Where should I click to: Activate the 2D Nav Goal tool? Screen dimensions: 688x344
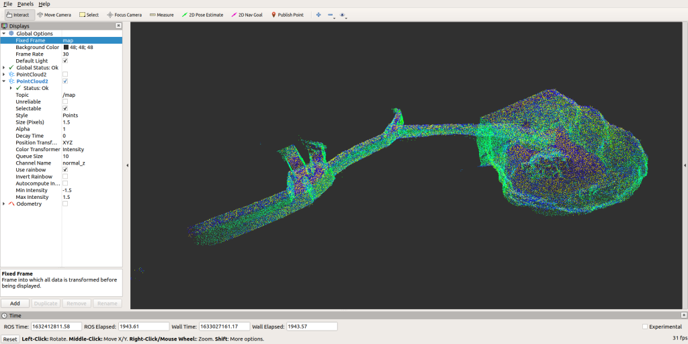248,15
